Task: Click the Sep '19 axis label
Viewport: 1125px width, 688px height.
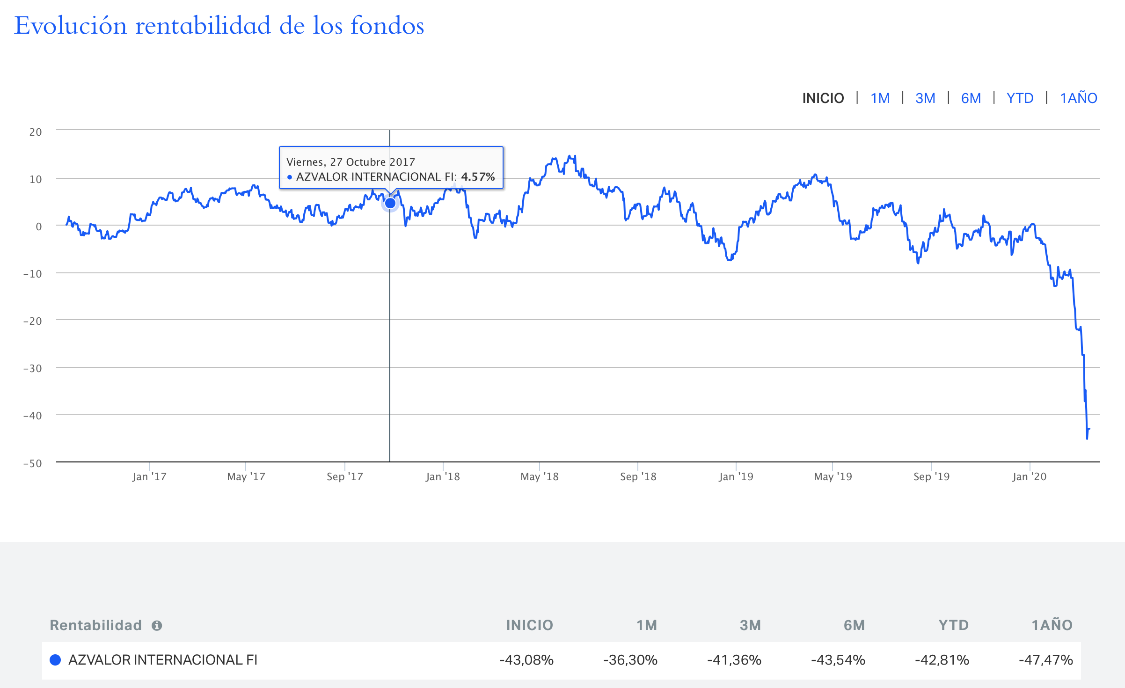Action: 931,476
